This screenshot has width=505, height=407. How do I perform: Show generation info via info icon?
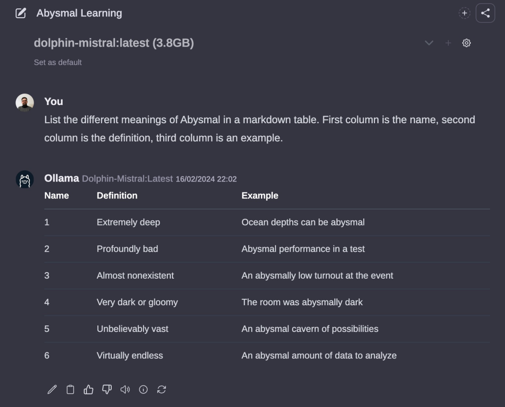tap(144, 389)
